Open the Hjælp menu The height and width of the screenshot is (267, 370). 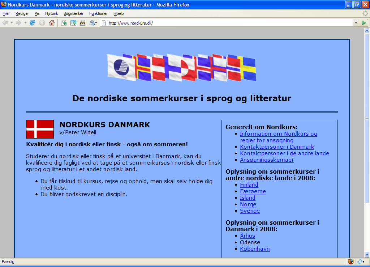[119, 13]
